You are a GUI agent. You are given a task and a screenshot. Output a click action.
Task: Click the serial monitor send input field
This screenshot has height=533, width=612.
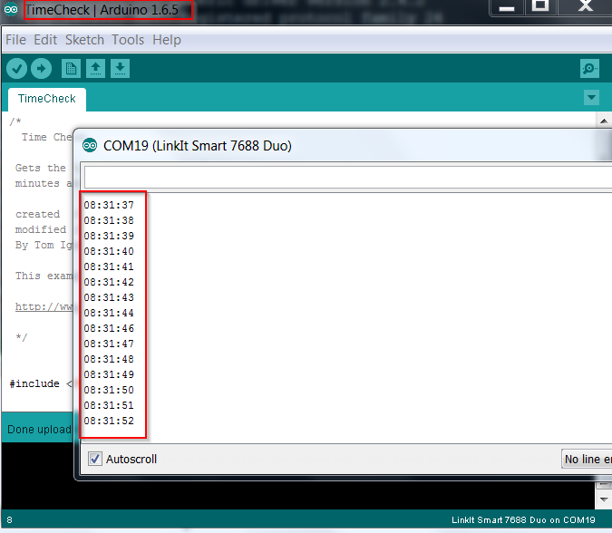(345, 177)
